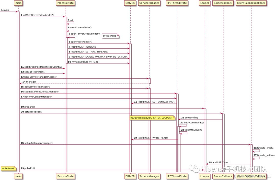This screenshot has width=275, height=180.
Task: Select message 1 main label
Action: coord(5,10)
